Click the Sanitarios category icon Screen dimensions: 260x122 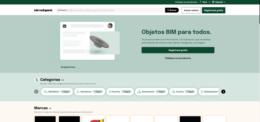(78, 92)
